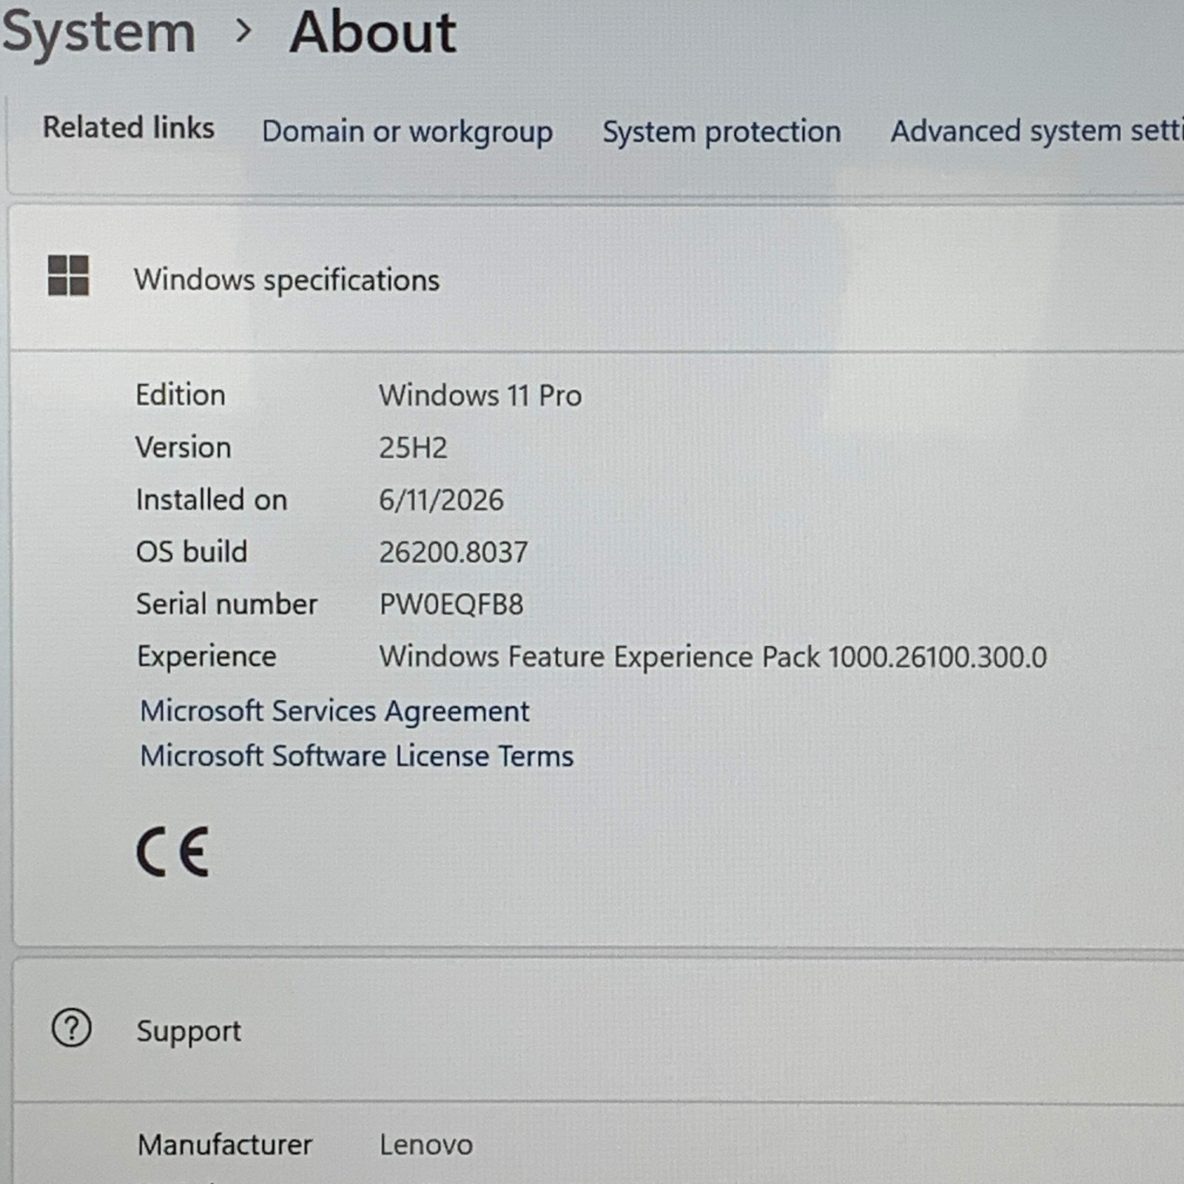The width and height of the screenshot is (1184, 1184).
Task: Open Microsoft Services Agreement link
Action: (334, 711)
